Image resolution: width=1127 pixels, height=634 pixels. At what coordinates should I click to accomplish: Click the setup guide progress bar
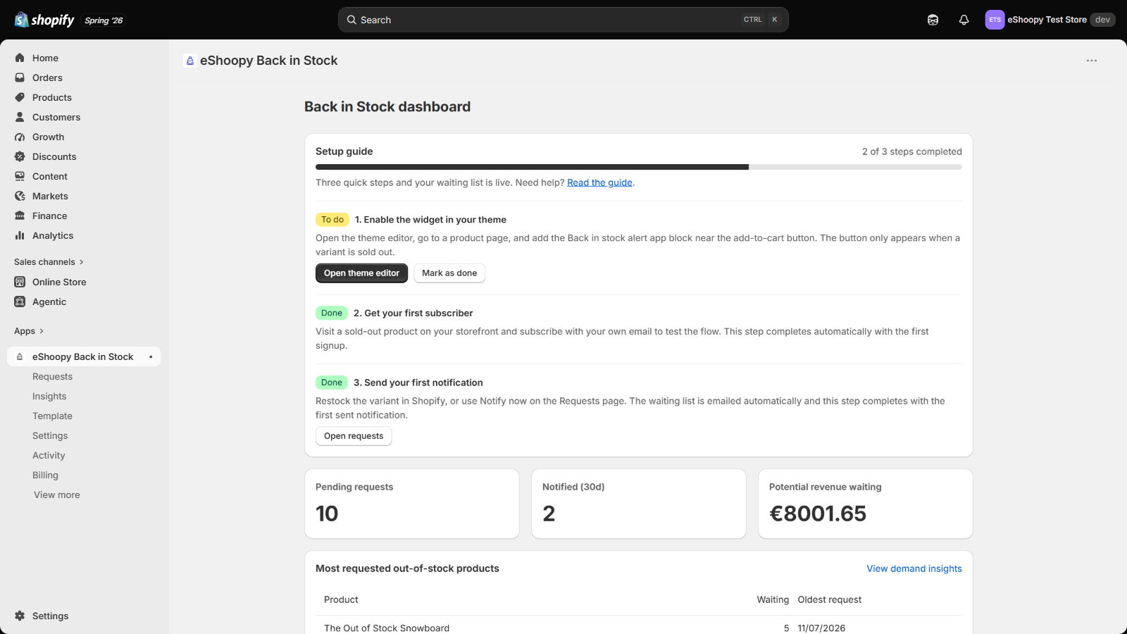point(639,167)
